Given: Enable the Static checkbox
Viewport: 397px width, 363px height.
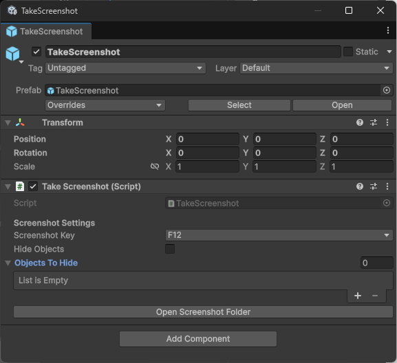Looking at the screenshot, I should coord(348,52).
